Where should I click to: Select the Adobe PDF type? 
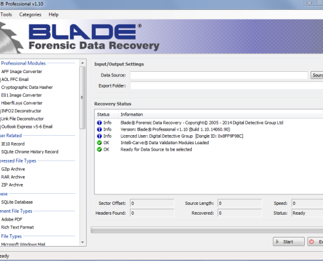(12, 219)
